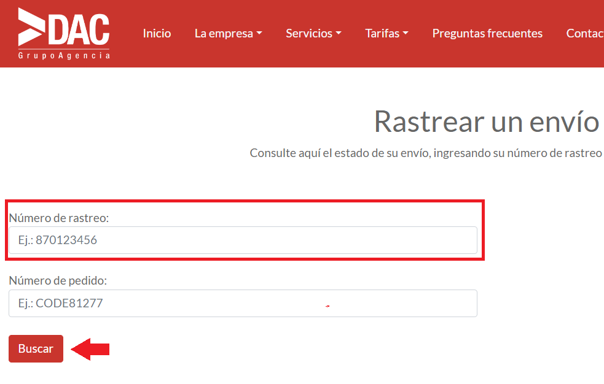Expand the Servicios dropdown
604x384 pixels.
[309, 34]
